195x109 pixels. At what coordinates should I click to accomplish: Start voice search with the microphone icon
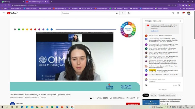tap(129, 13)
